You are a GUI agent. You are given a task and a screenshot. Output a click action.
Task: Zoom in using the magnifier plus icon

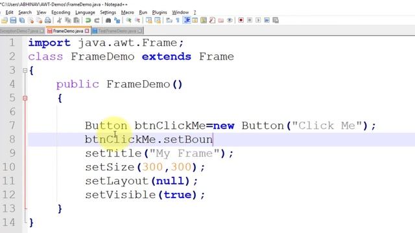[128, 20]
